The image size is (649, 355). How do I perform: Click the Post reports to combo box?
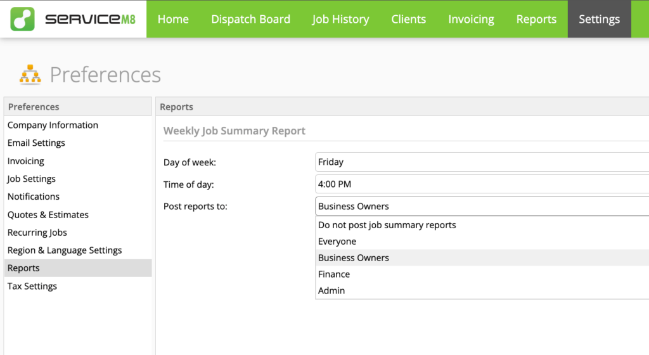(x=482, y=206)
